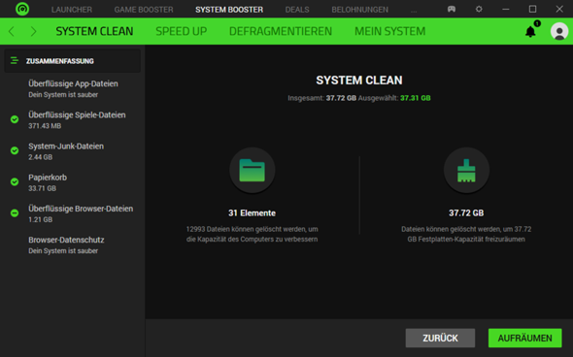
Task: Open the Deals tab
Action: pyautogui.click(x=297, y=10)
